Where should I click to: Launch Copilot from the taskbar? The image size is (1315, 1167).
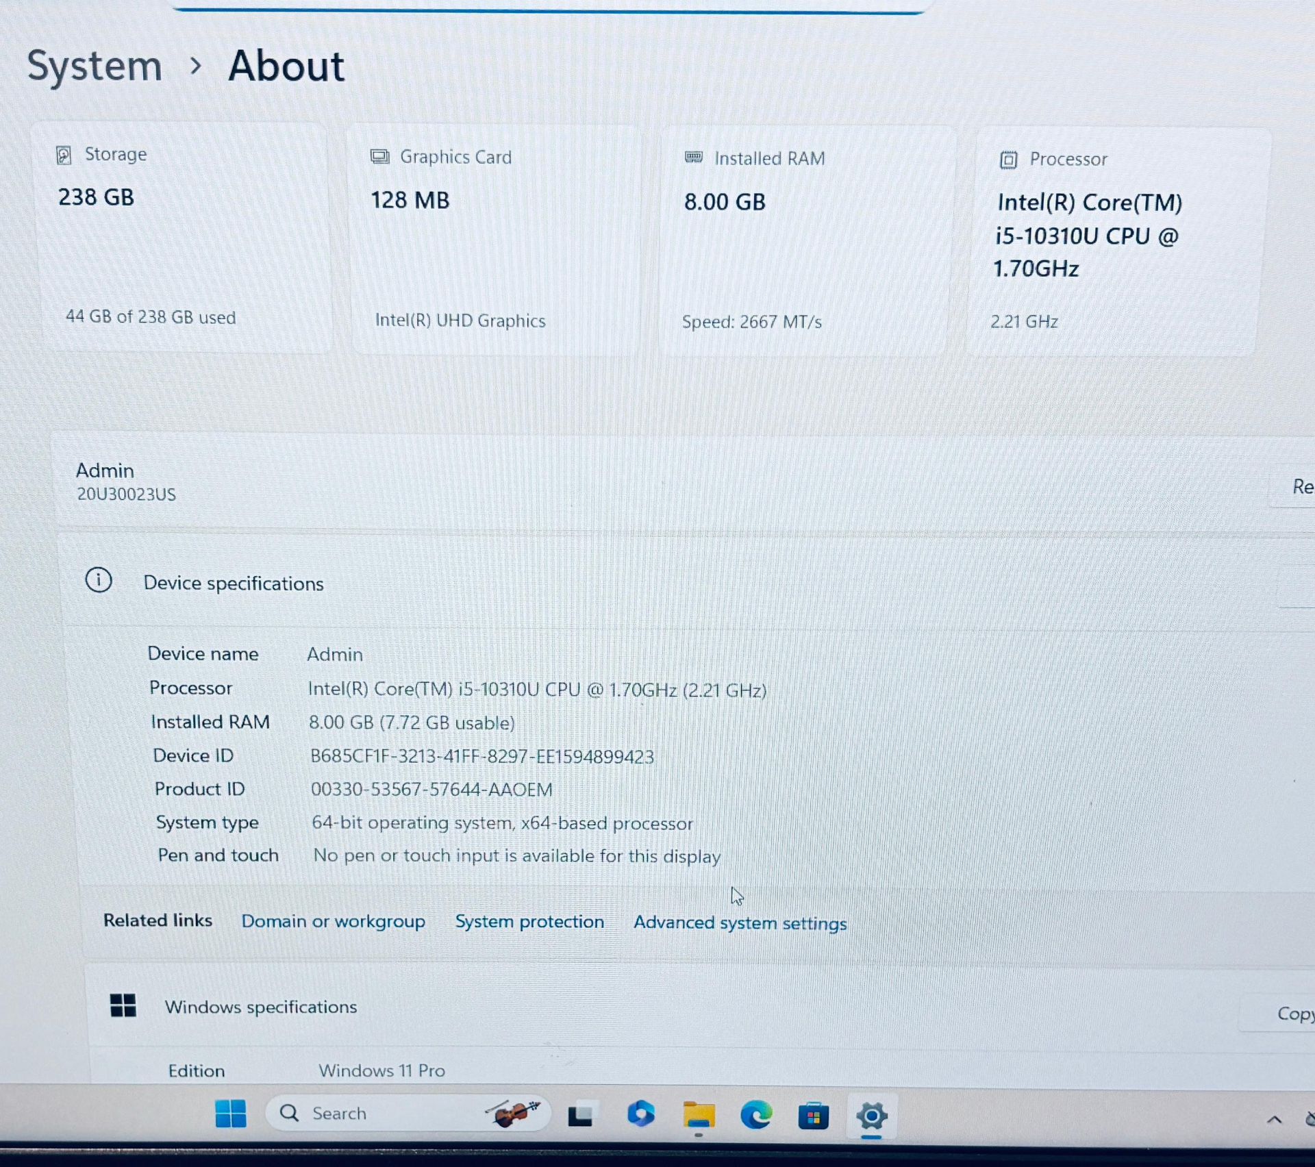[x=640, y=1114]
